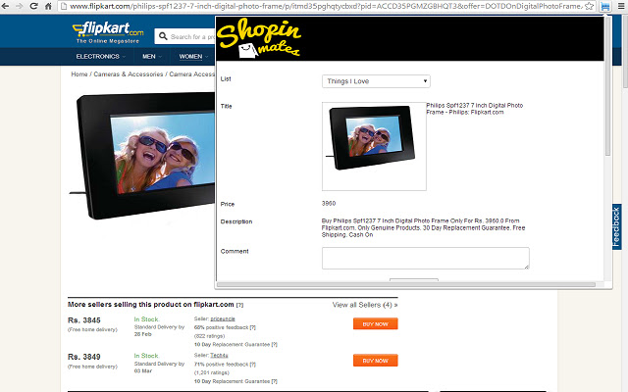The image size is (628, 392).
Task: Click the product title text in the popup
Action: coord(475,109)
